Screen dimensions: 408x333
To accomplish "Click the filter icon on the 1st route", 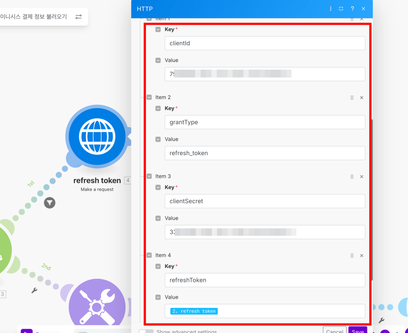I will coord(49,203).
